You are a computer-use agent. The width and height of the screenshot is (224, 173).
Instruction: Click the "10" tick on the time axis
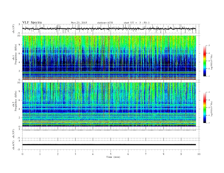tap(199, 154)
